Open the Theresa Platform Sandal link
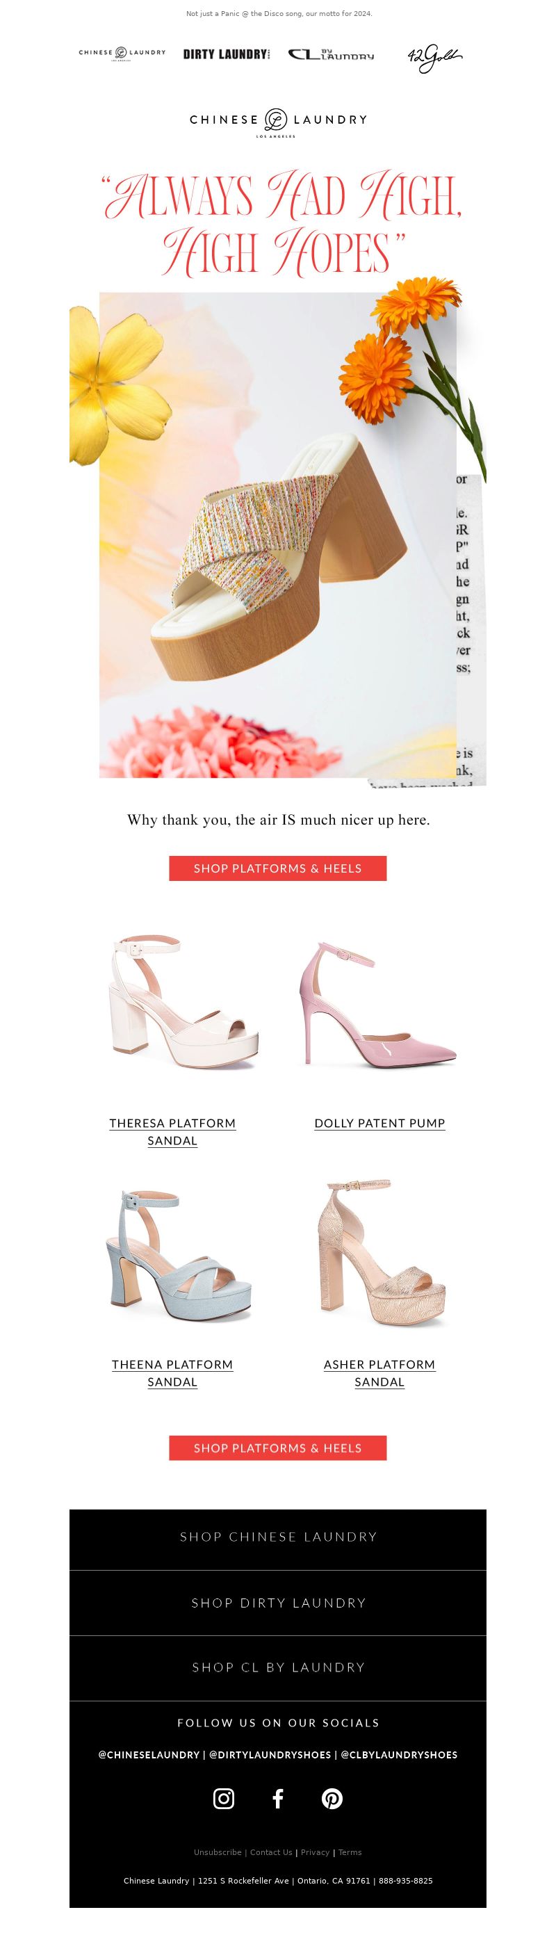Viewport: 556px width, 1935px height. [173, 1131]
